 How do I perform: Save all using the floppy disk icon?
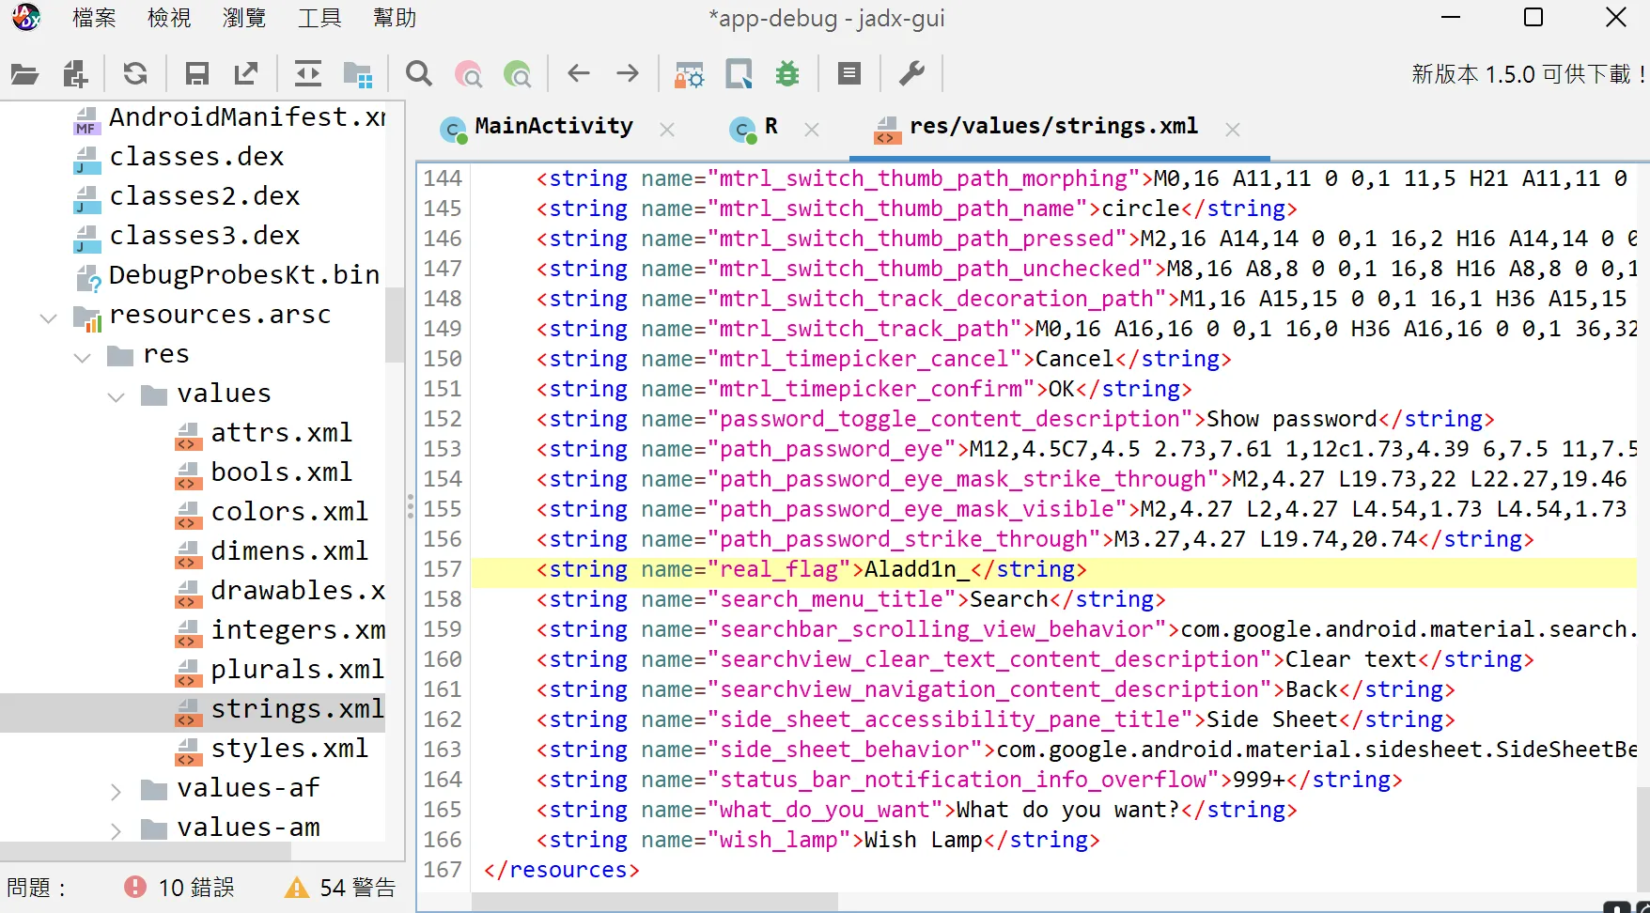(196, 74)
